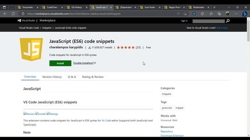Screen dimensions: 250x140
Task: Click the Installs badge image link
Action: 41,114
